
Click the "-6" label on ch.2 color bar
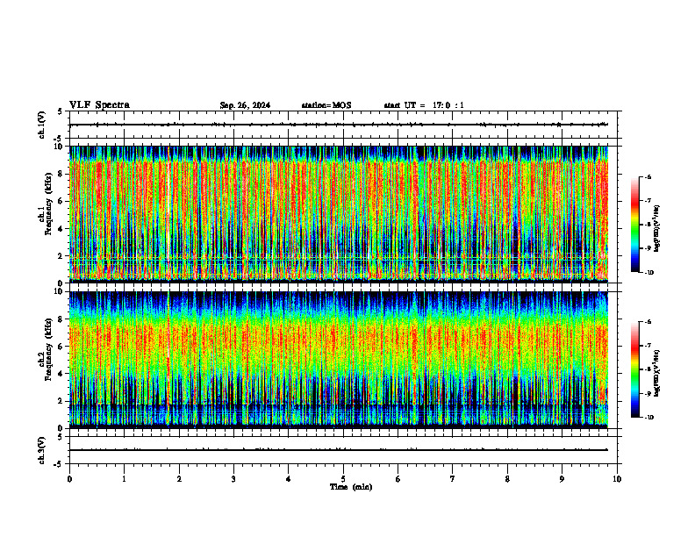click(x=648, y=322)
